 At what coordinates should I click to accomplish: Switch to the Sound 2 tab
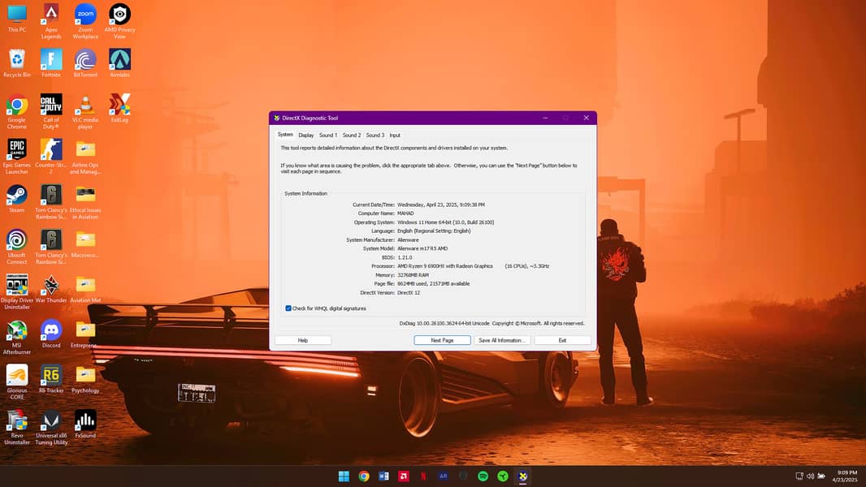click(x=351, y=135)
